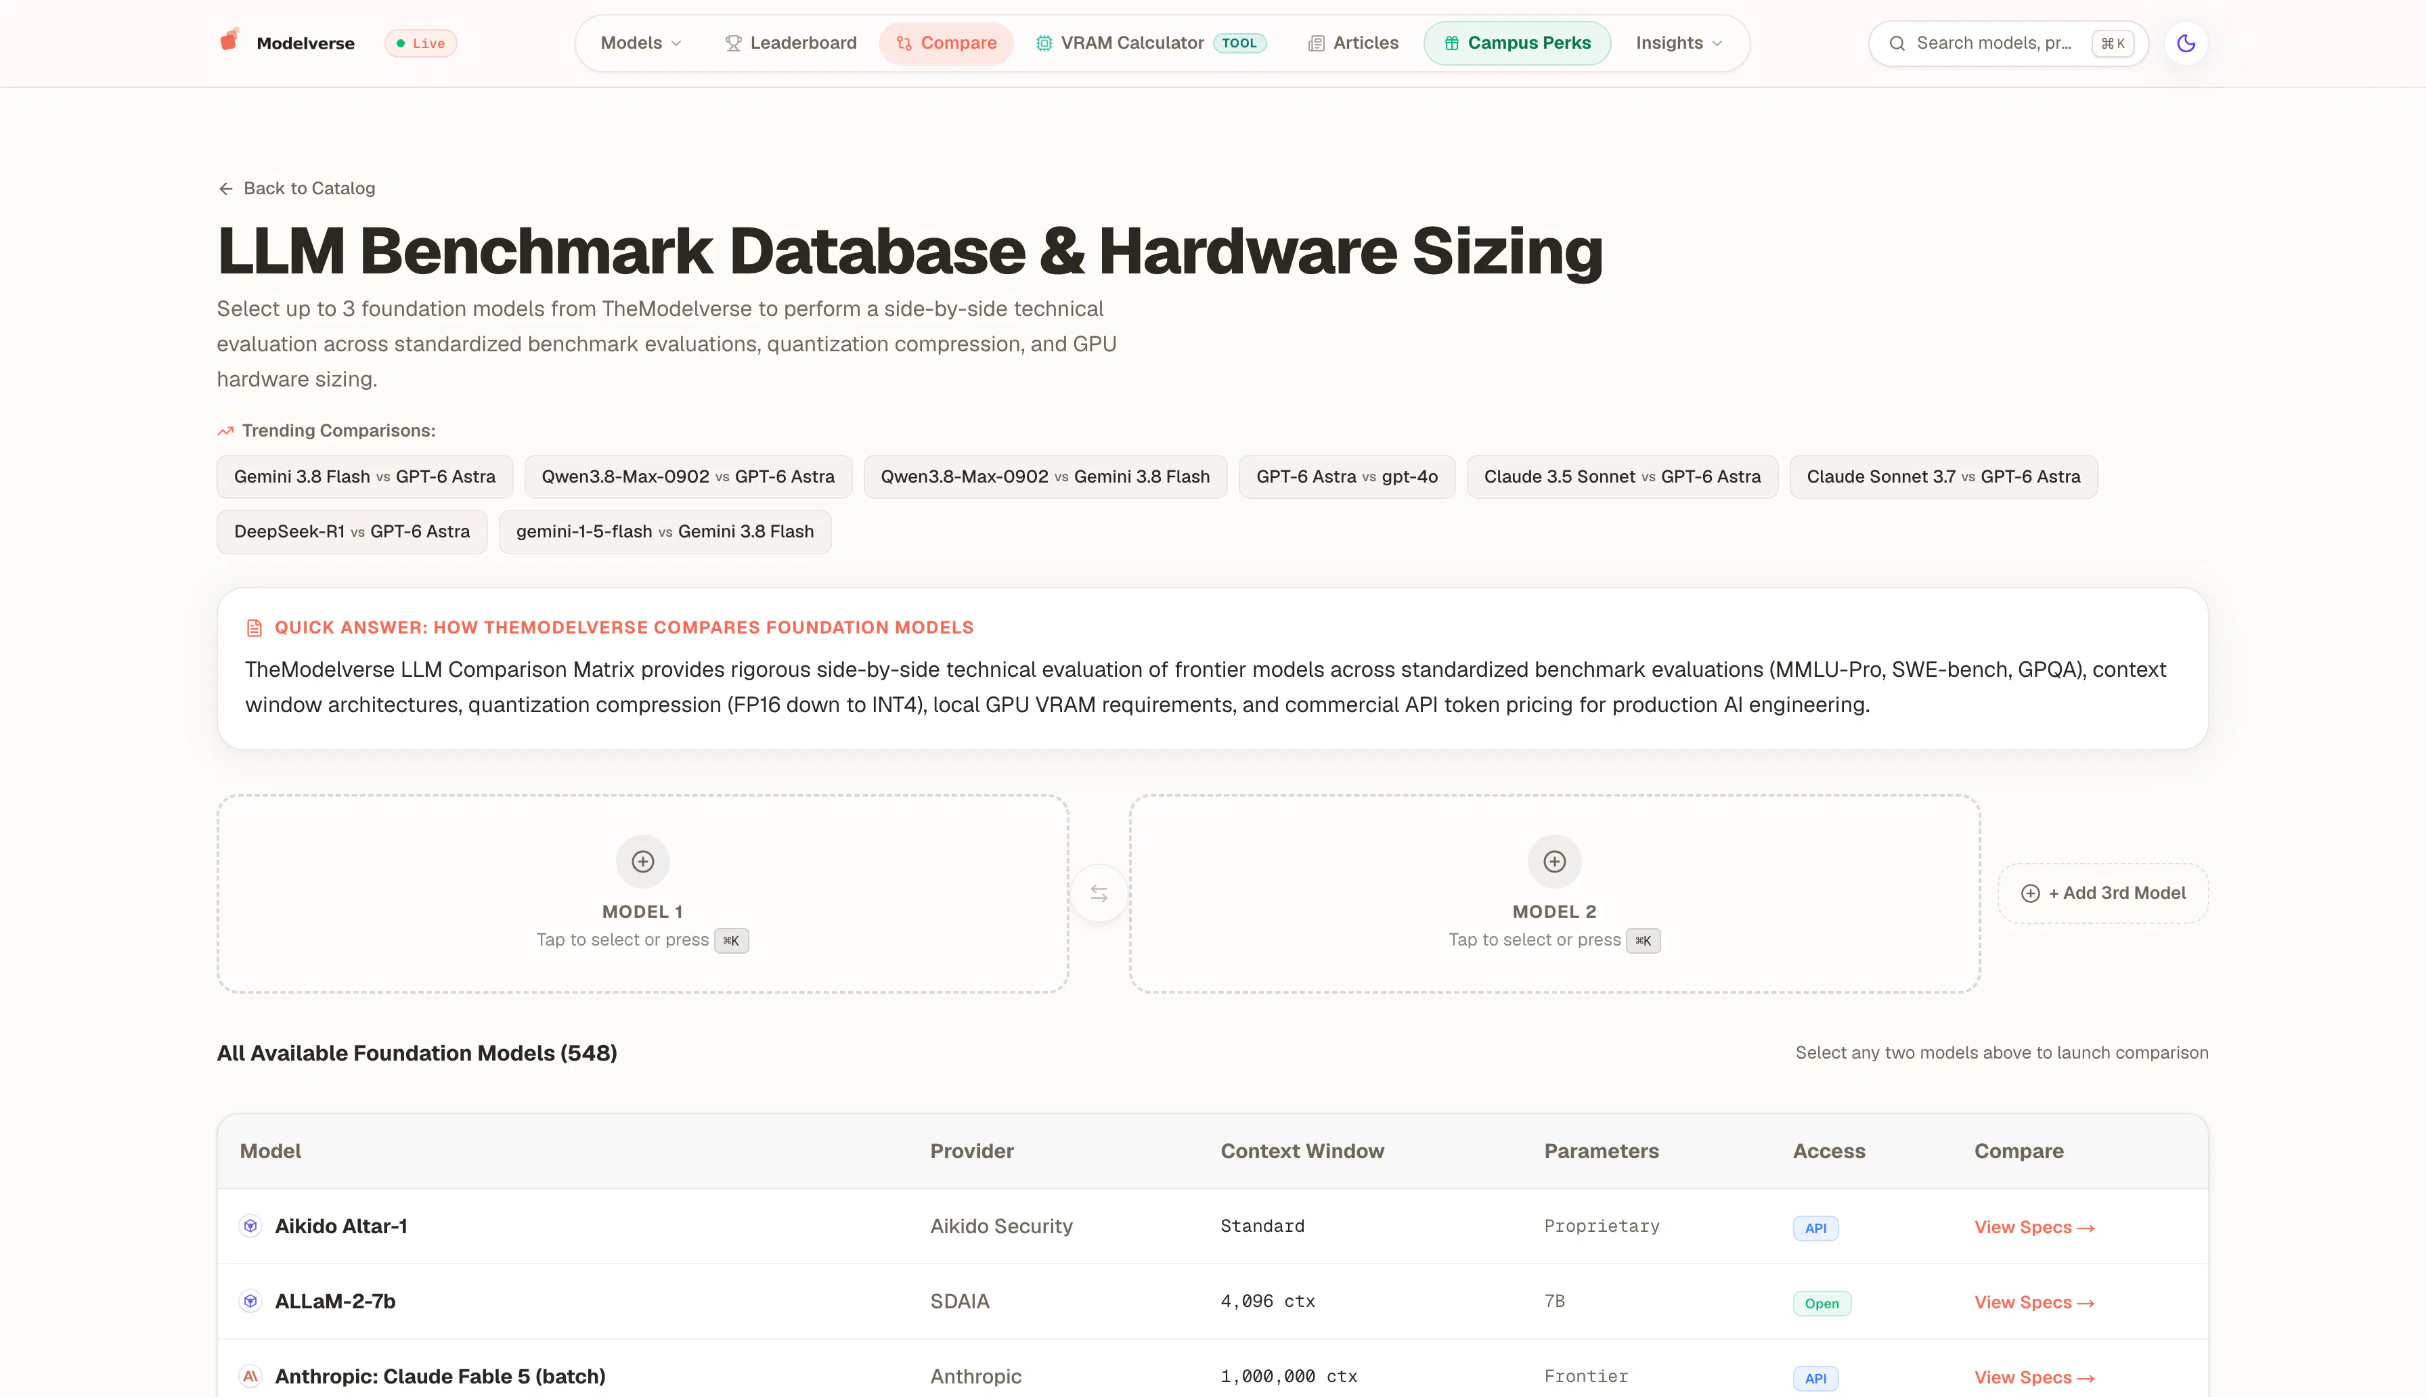Open Qwen3.8-Max-0902 vs Gemini 3.8 Flash comparison

[x=1044, y=477]
